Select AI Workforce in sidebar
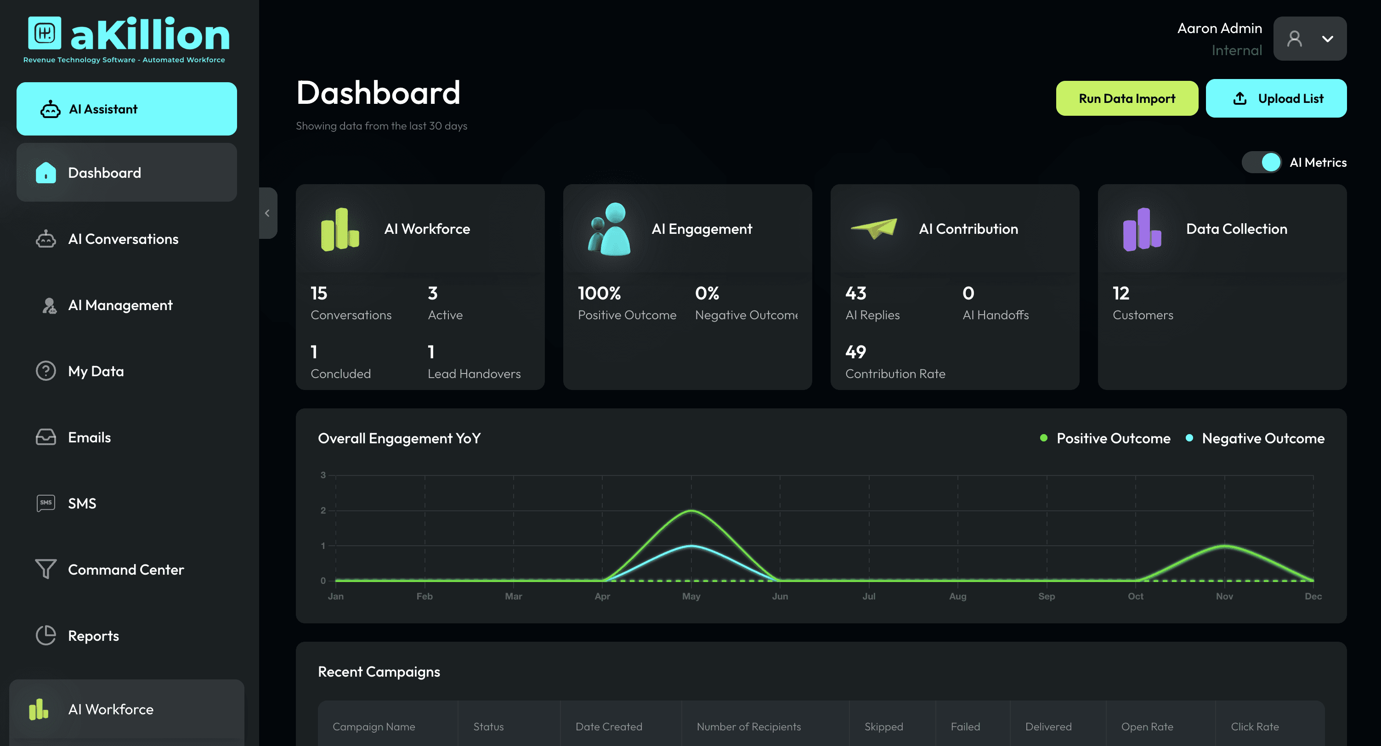 pos(110,709)
